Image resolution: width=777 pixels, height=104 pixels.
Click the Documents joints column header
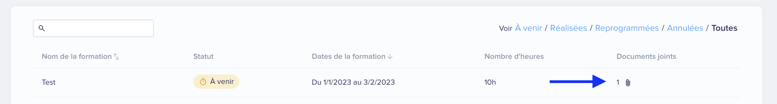click(646, 56)
